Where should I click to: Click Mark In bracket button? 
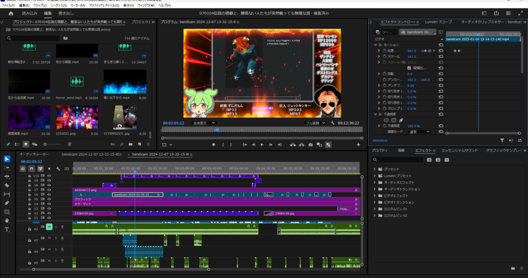click(223, 145)
